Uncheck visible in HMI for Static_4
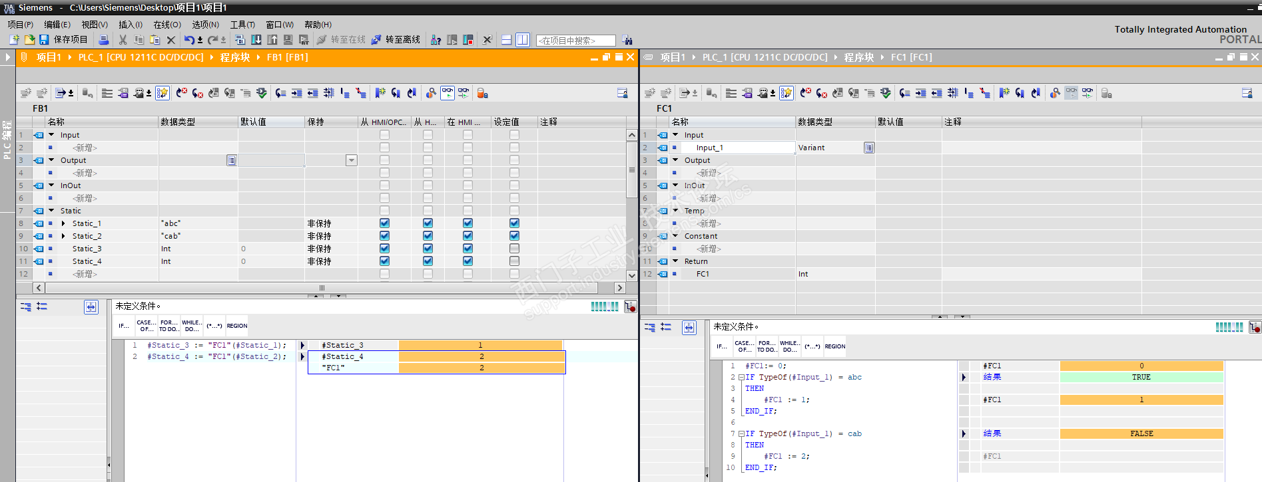This screenshot has height=482, width=1262. tap(468, 261)
